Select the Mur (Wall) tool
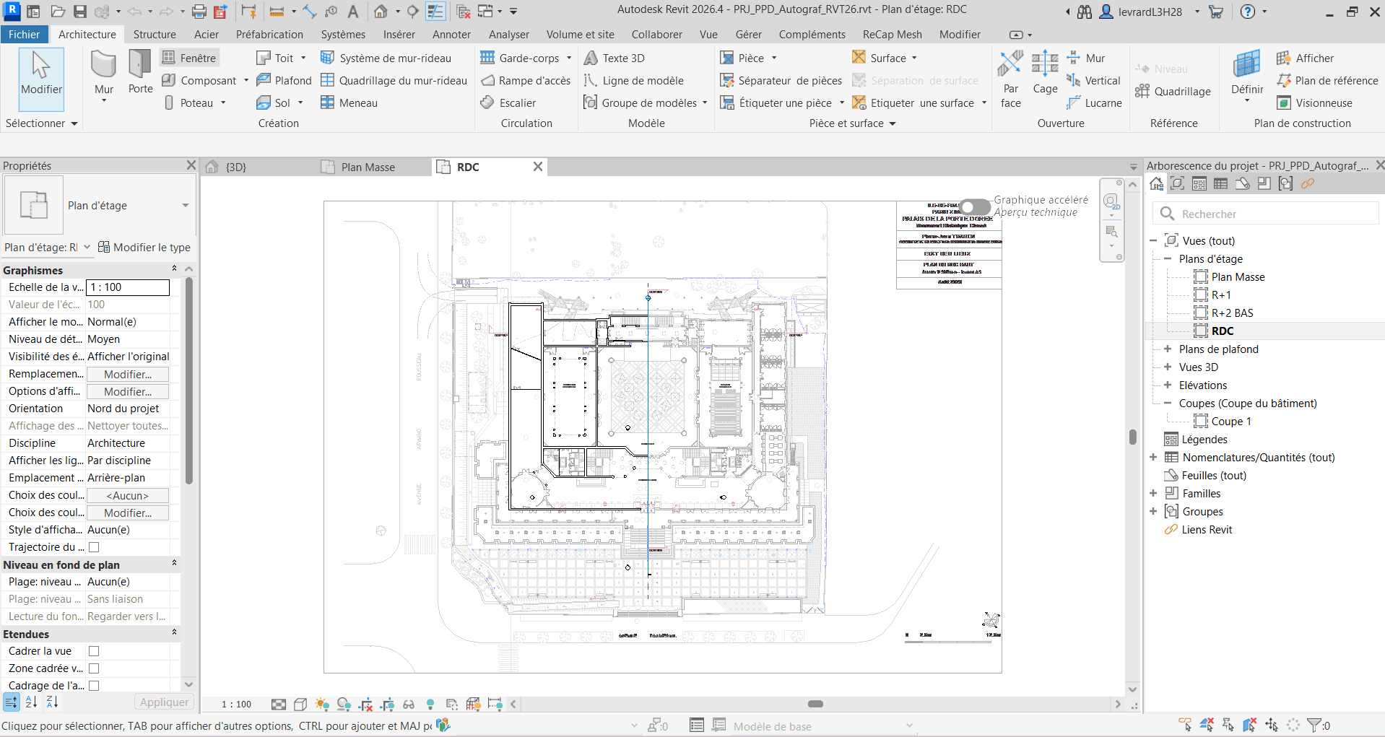The height and width of the screenshot is (737, 1385). pos(103,72)
